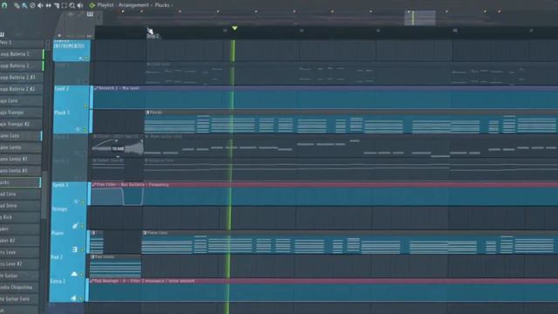Open the piano keys icon above track headers
This screenshot has width=558, height=314.
tap(90, 14)
